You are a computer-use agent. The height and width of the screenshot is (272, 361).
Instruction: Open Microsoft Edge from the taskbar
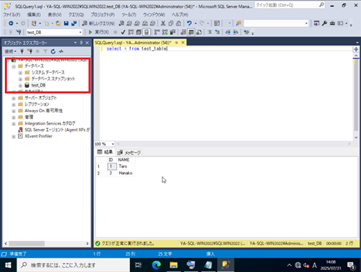tap(156, 265)
